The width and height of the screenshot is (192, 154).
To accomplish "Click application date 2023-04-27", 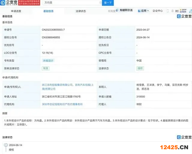I will pyautogui.click(x=143, y=30).
